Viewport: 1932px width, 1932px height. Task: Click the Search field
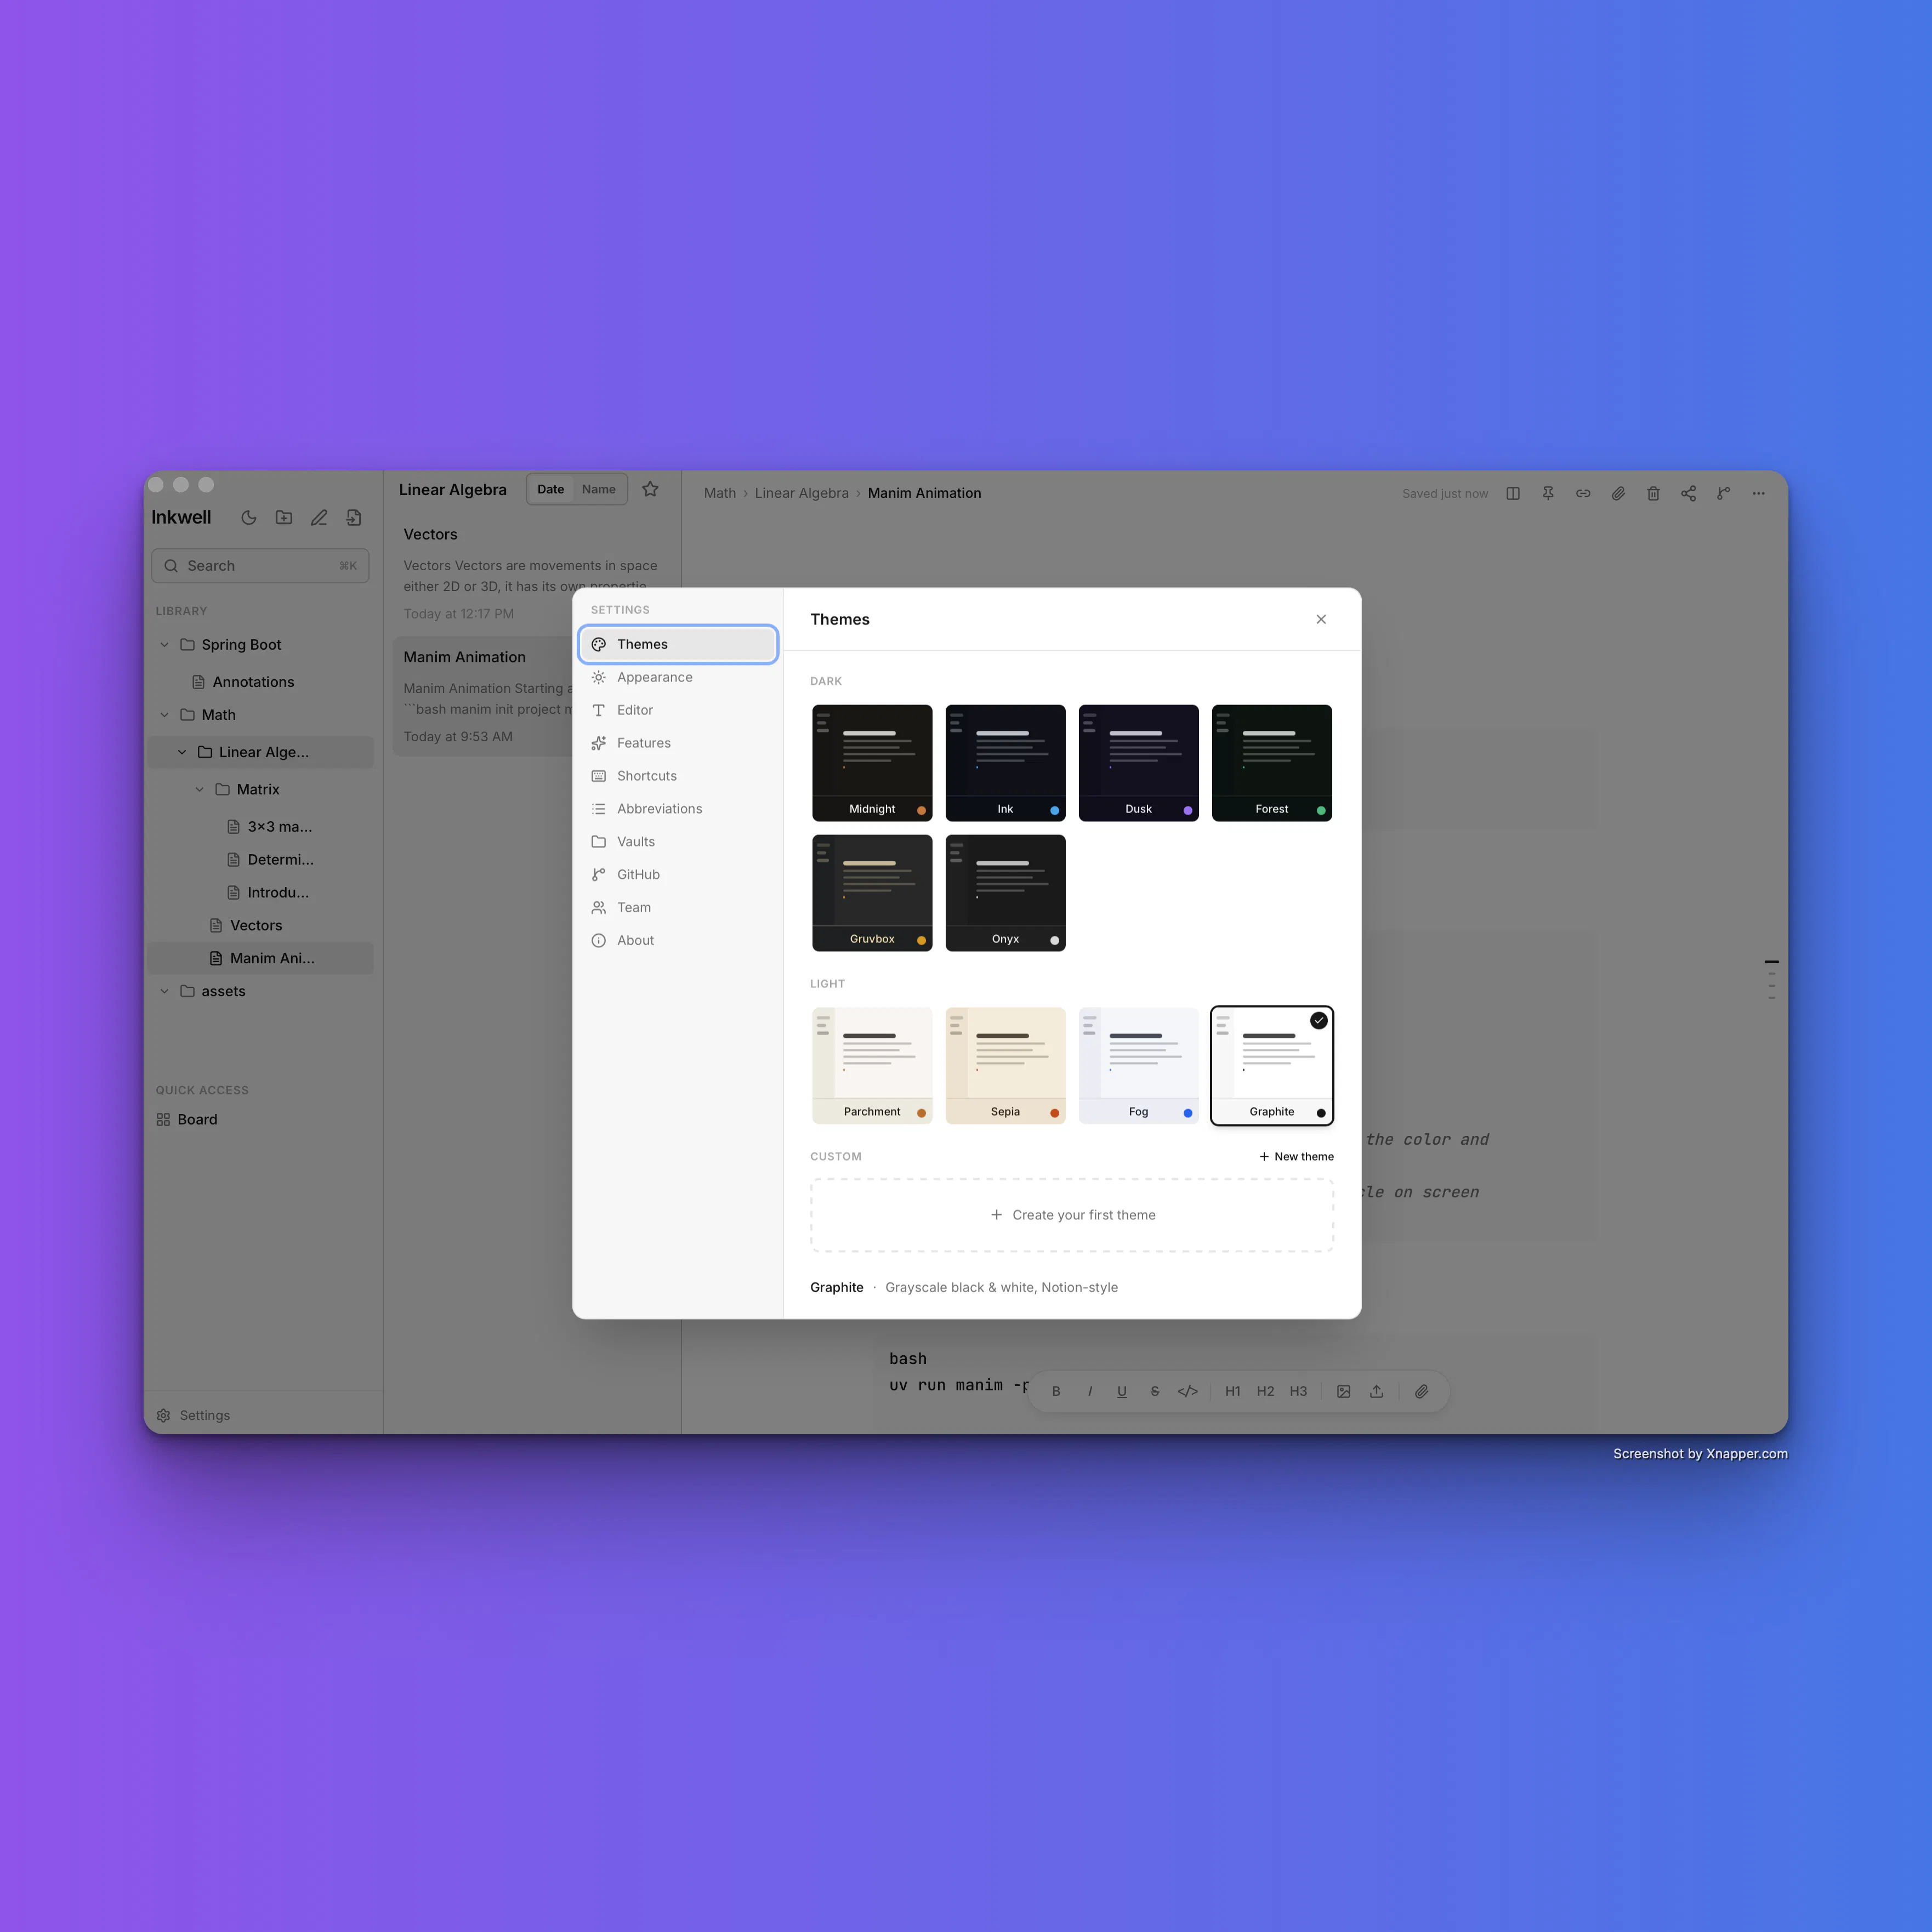260,566
